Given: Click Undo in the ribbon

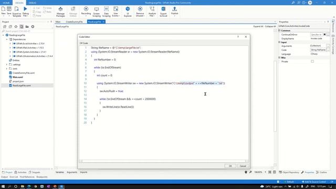Looking at the screenshot, I should coord(47,8).
